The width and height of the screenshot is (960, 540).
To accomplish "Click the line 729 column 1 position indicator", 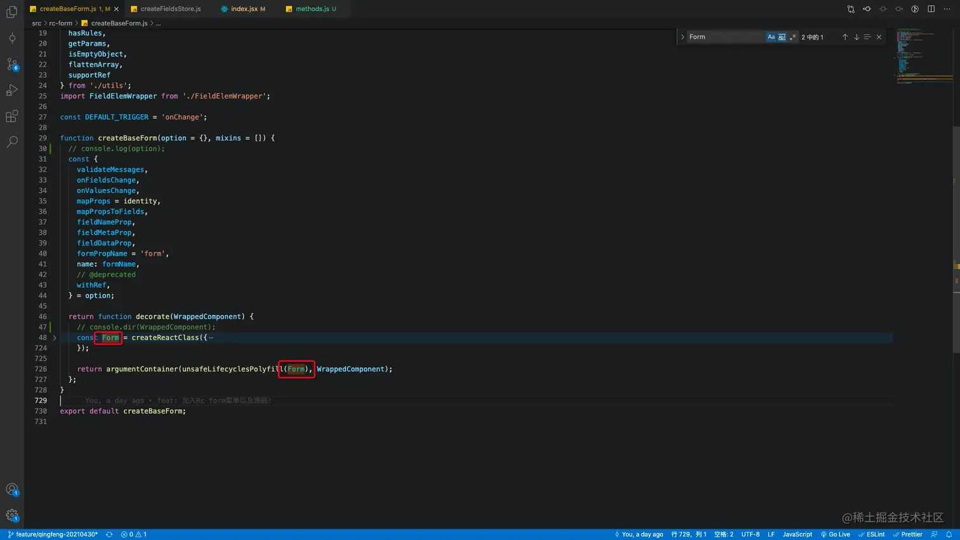I will coord(688,534).
